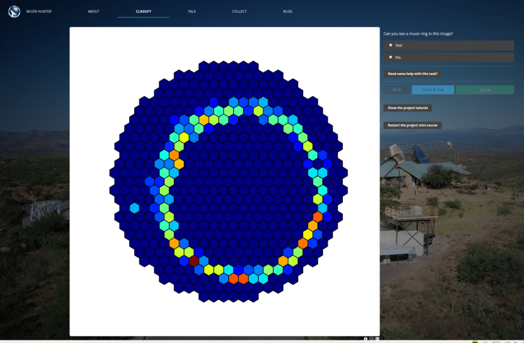The image size is (524, 343).
Task: Go to the Talk section
Action: (x=192, y=12)
